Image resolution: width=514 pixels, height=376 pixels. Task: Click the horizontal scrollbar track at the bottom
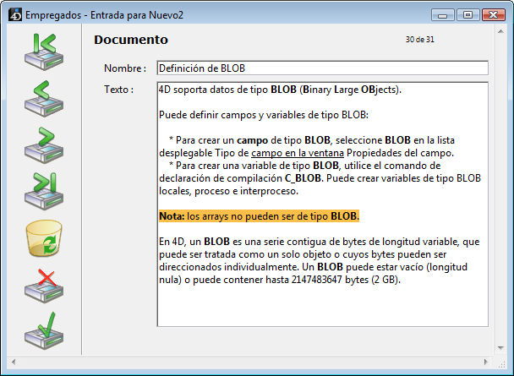pos(254,361)
